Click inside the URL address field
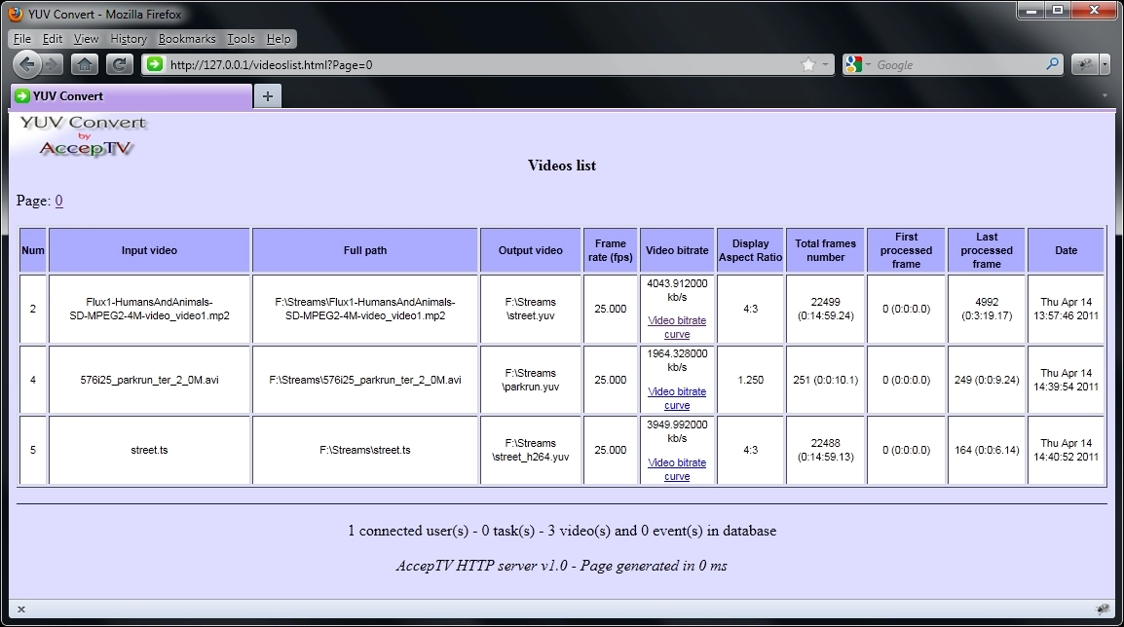Viewport: 1124px width, 627px height. pos(477,64)
